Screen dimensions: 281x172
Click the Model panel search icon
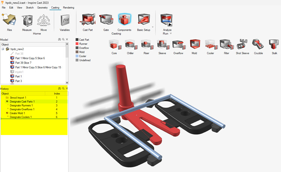63,39
